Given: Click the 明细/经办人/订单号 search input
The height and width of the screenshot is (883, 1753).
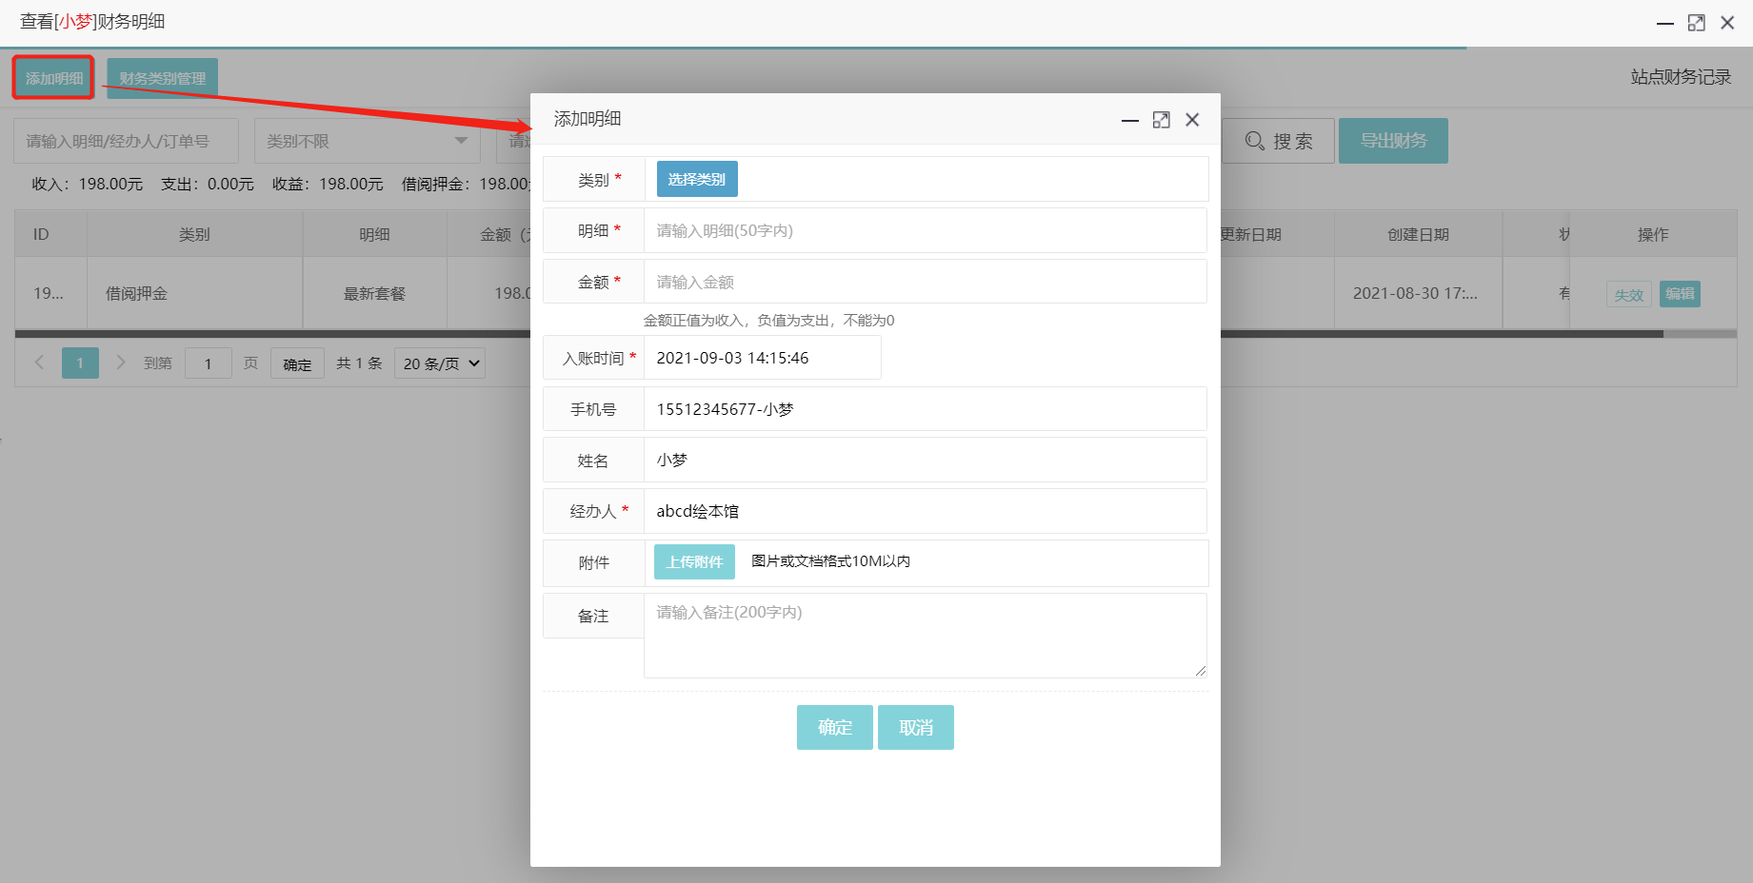Looking at the screenshot, I should [126, 141].
